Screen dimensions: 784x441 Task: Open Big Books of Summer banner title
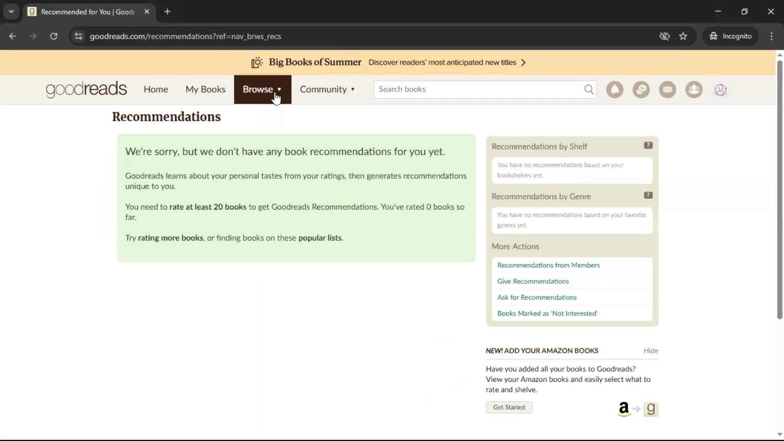(315, 62)
